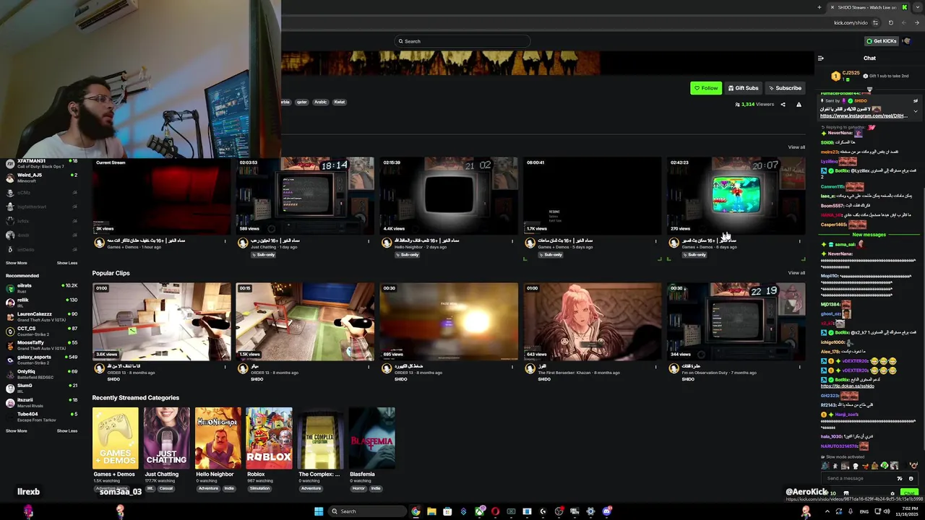Share the SHIDO channel
Image resolution: width=925 pixels, height=520 pixels.
783,105
